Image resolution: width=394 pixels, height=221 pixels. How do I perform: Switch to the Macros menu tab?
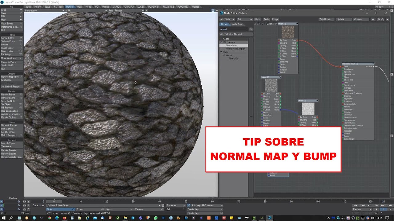point(195,6)
